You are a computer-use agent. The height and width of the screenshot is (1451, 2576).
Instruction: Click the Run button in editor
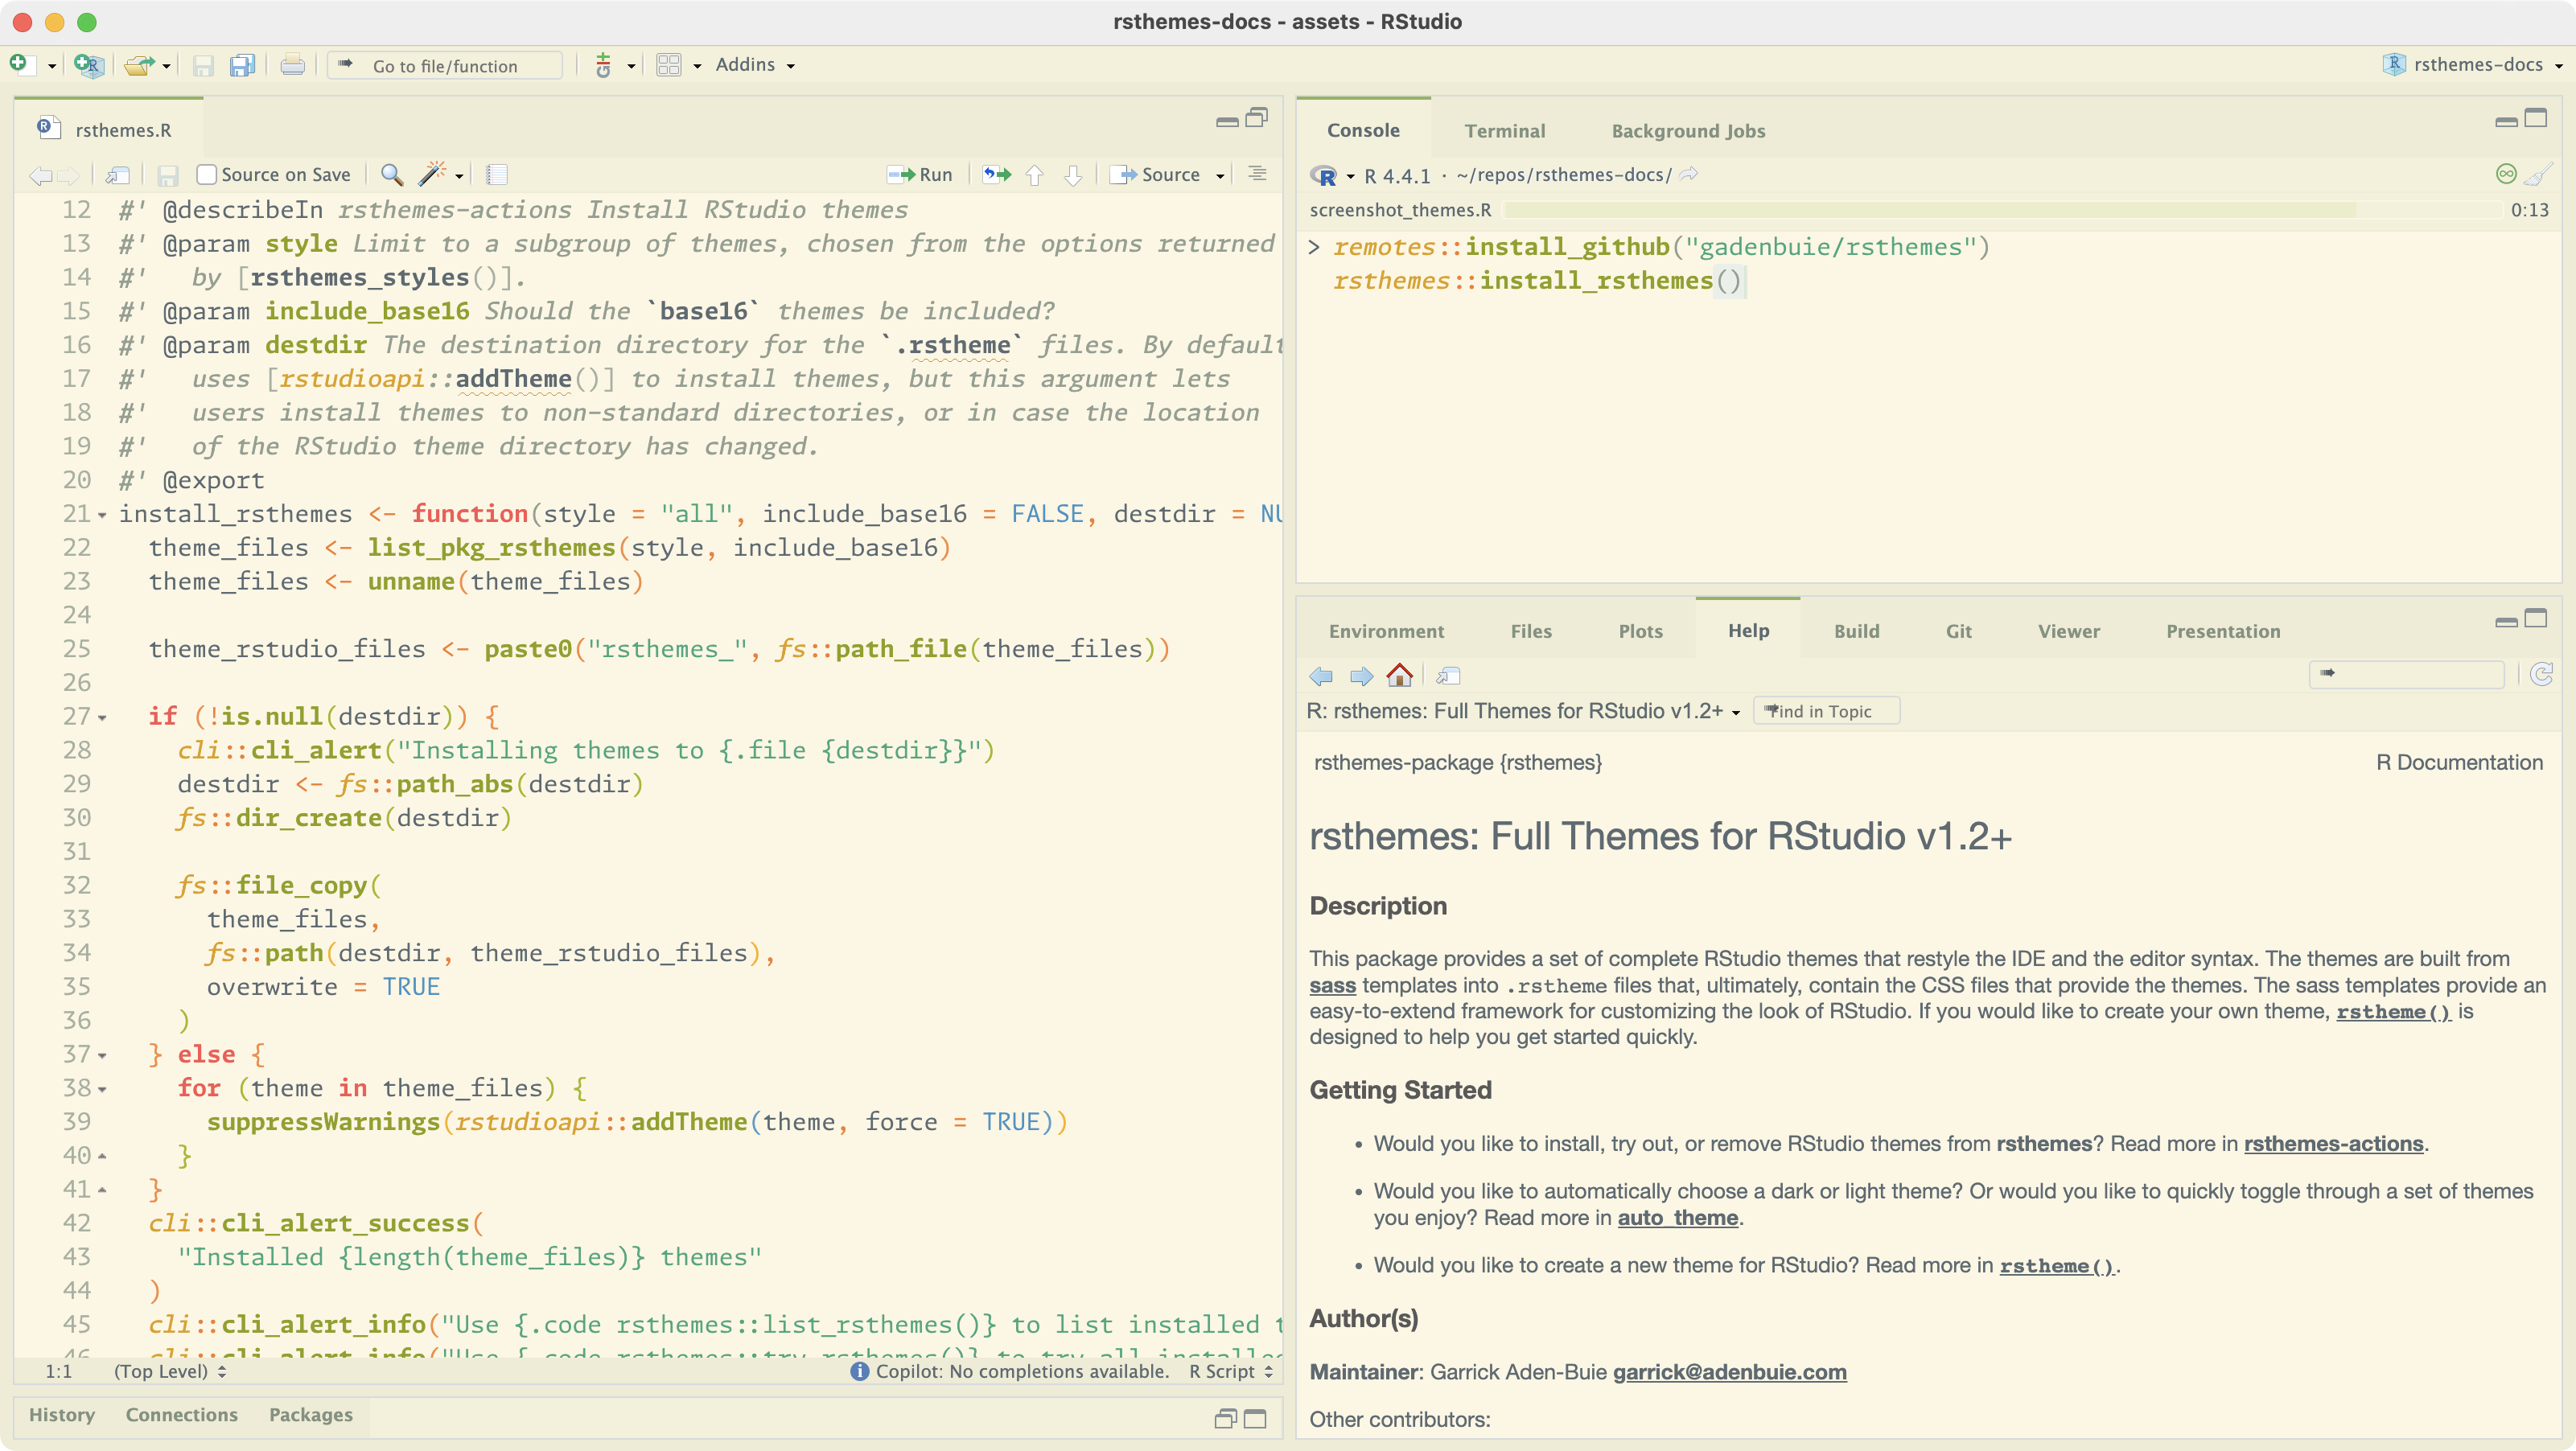(921, 175)
